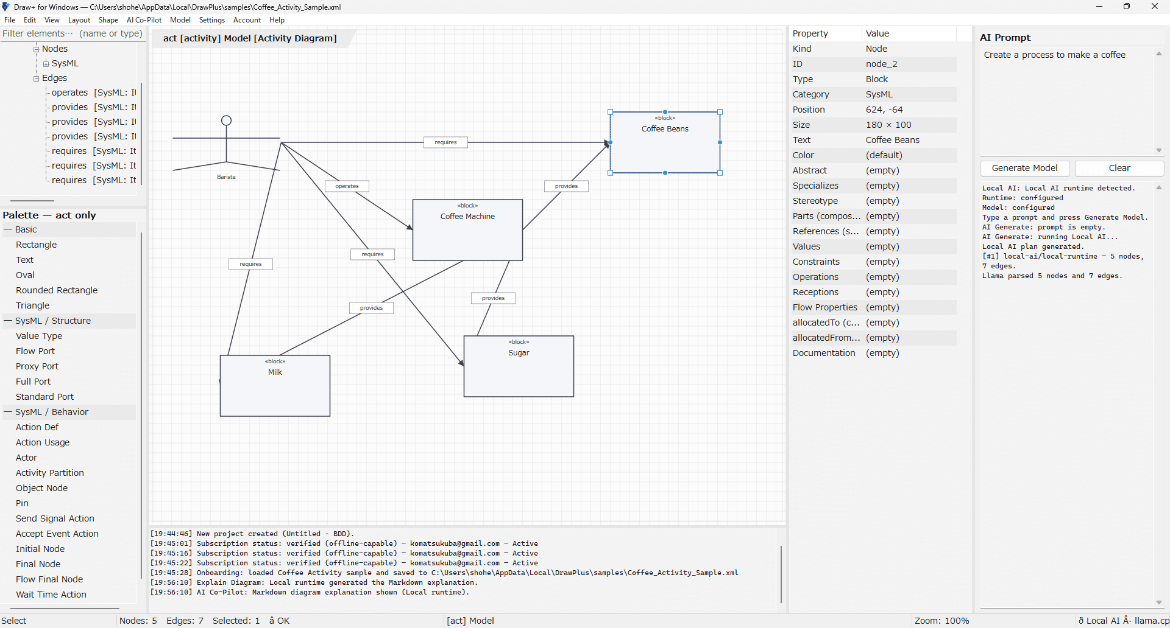
Task: Open the View menu
Action: 52,20
